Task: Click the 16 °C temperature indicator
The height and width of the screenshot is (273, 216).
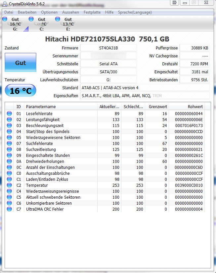Action: pos(21,91)
